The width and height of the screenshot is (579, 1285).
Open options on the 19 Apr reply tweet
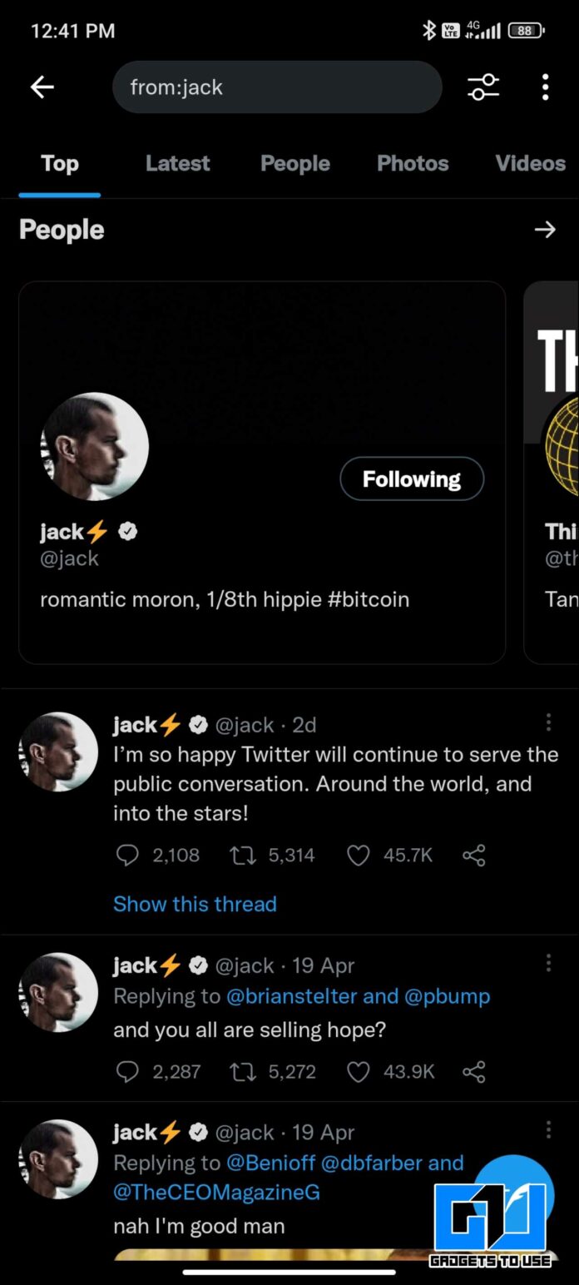coord(547,963)
